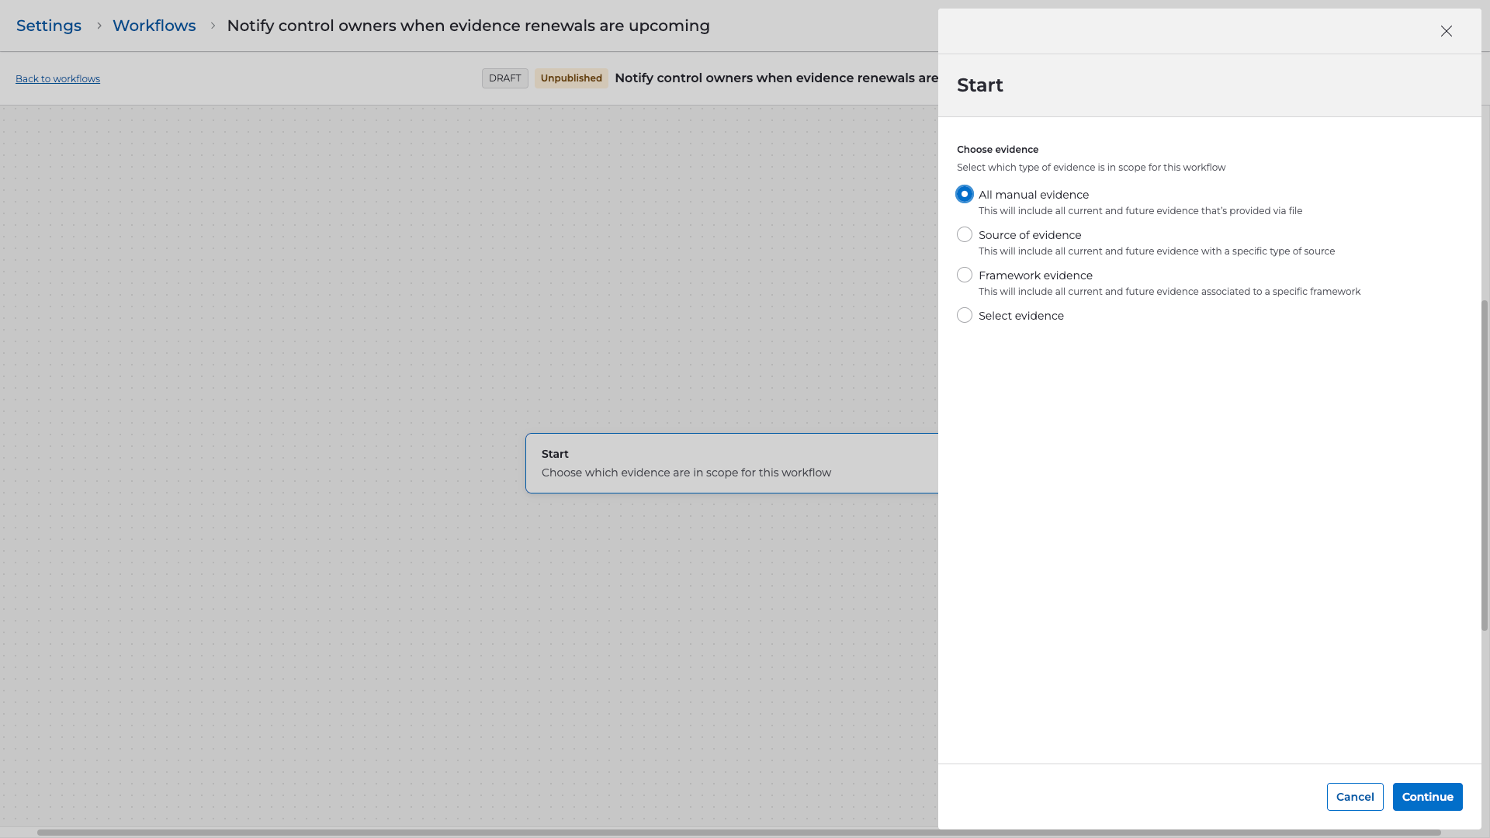Close the Start side panel
The width and height of the screenshot is (1490, 838).
pyautogui.click(x=1446, y=31)
